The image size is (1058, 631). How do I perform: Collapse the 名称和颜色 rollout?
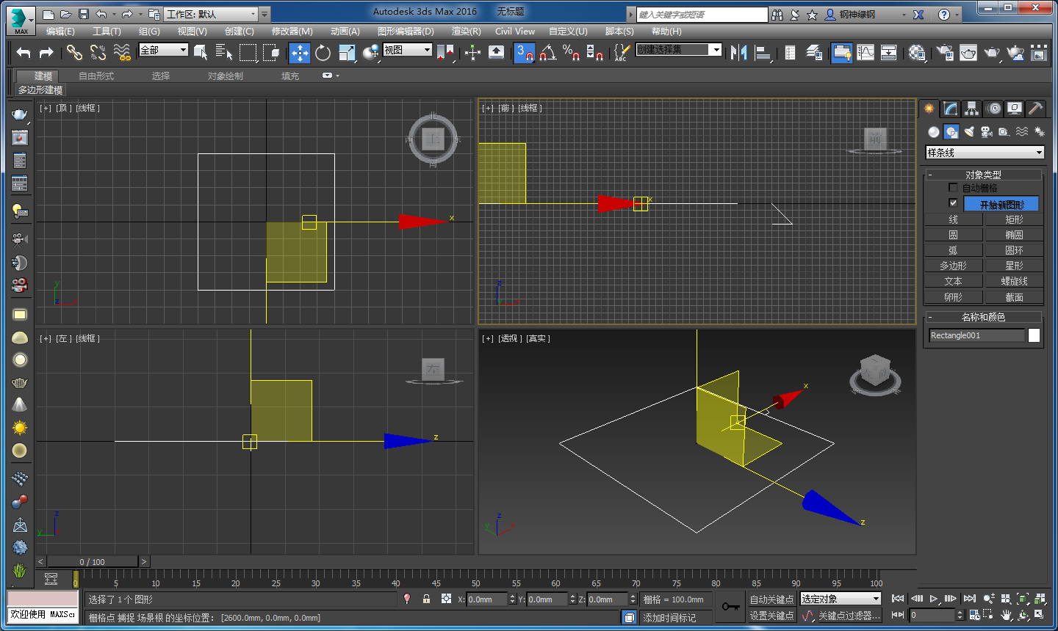coord(983,317)
